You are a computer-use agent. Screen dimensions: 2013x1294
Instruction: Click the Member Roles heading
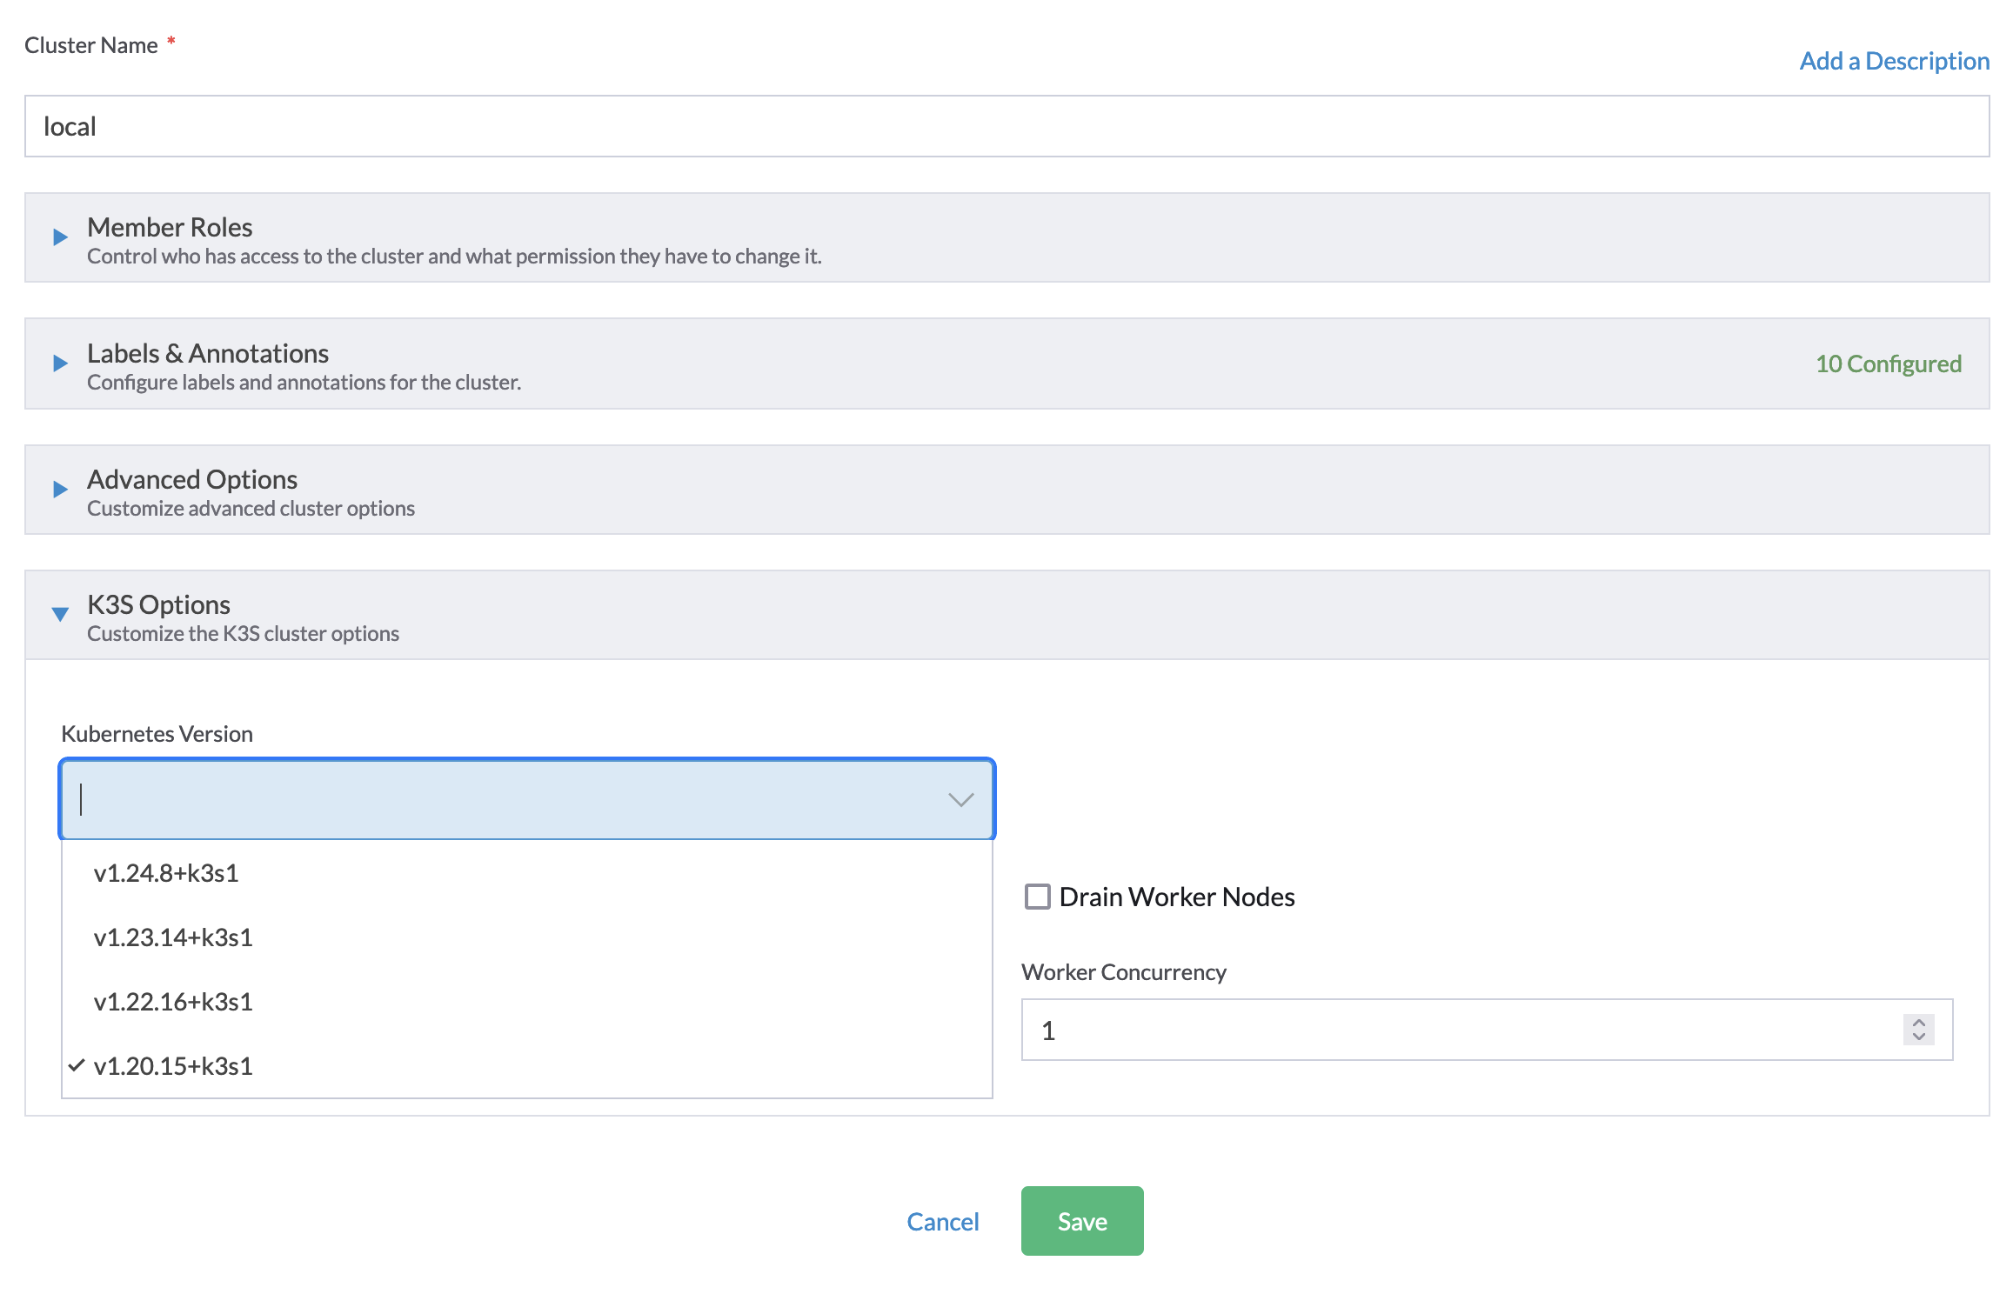pos(170,227)
